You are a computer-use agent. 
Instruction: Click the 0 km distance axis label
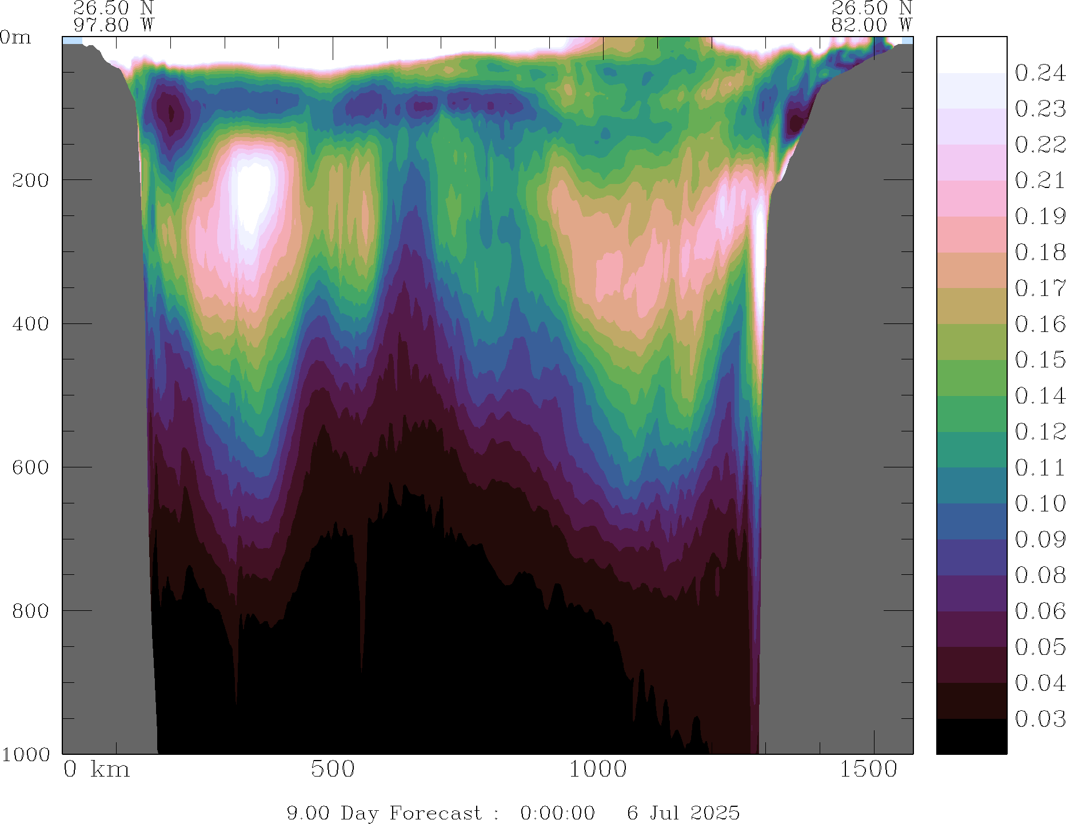96,769
